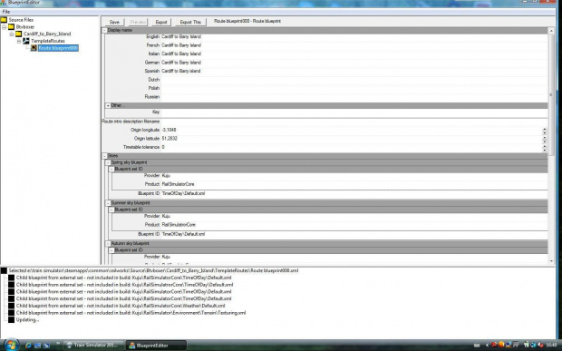This screenshot has height=351, width=562.
Task: Click the Switch between windows quick launch icon
Action: 46,346
